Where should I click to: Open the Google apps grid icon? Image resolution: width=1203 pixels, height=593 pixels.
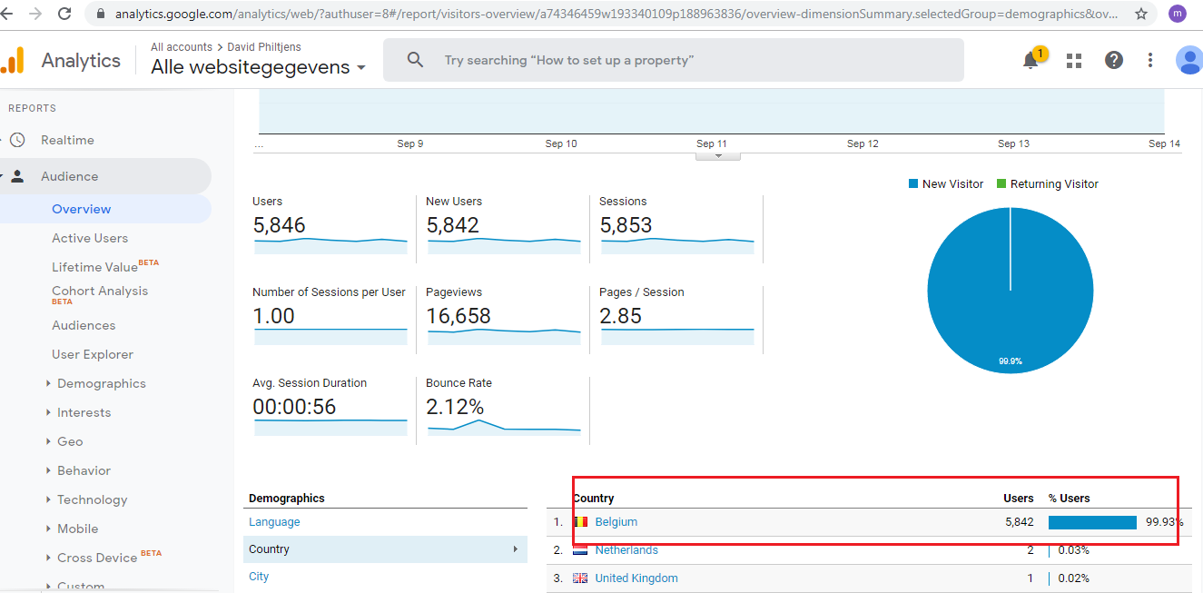click(x=1074, y=61)
